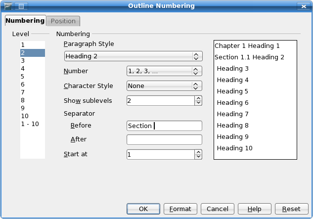
Task: Close the Outline Numbering dialog
Action: 303,6
